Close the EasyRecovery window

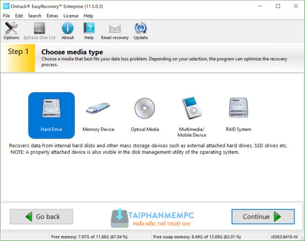pos(296,6)
